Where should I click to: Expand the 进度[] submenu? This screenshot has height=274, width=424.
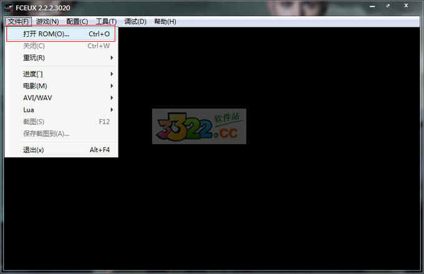pos(61,74)
